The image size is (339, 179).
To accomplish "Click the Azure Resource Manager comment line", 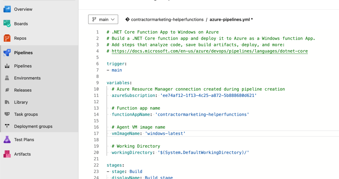I will tap(198, 89).
